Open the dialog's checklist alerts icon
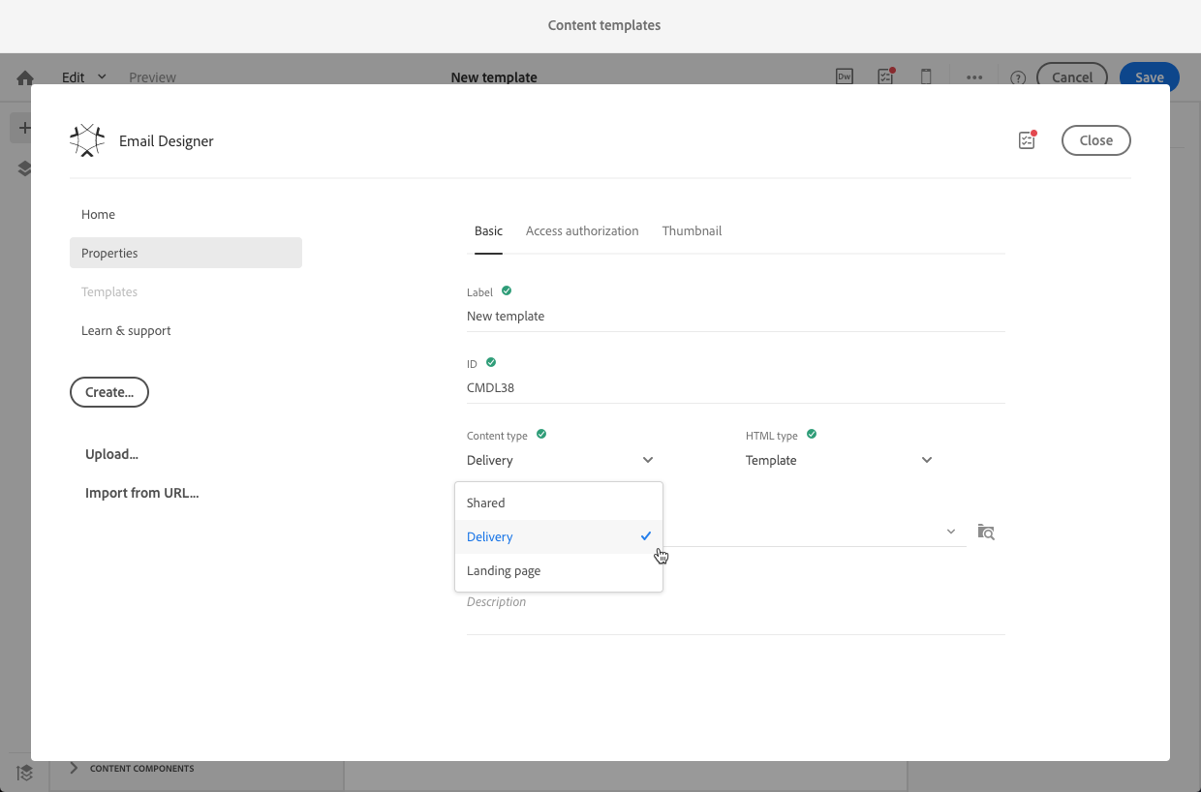Screen dimensions: 1201x792 1027,139
